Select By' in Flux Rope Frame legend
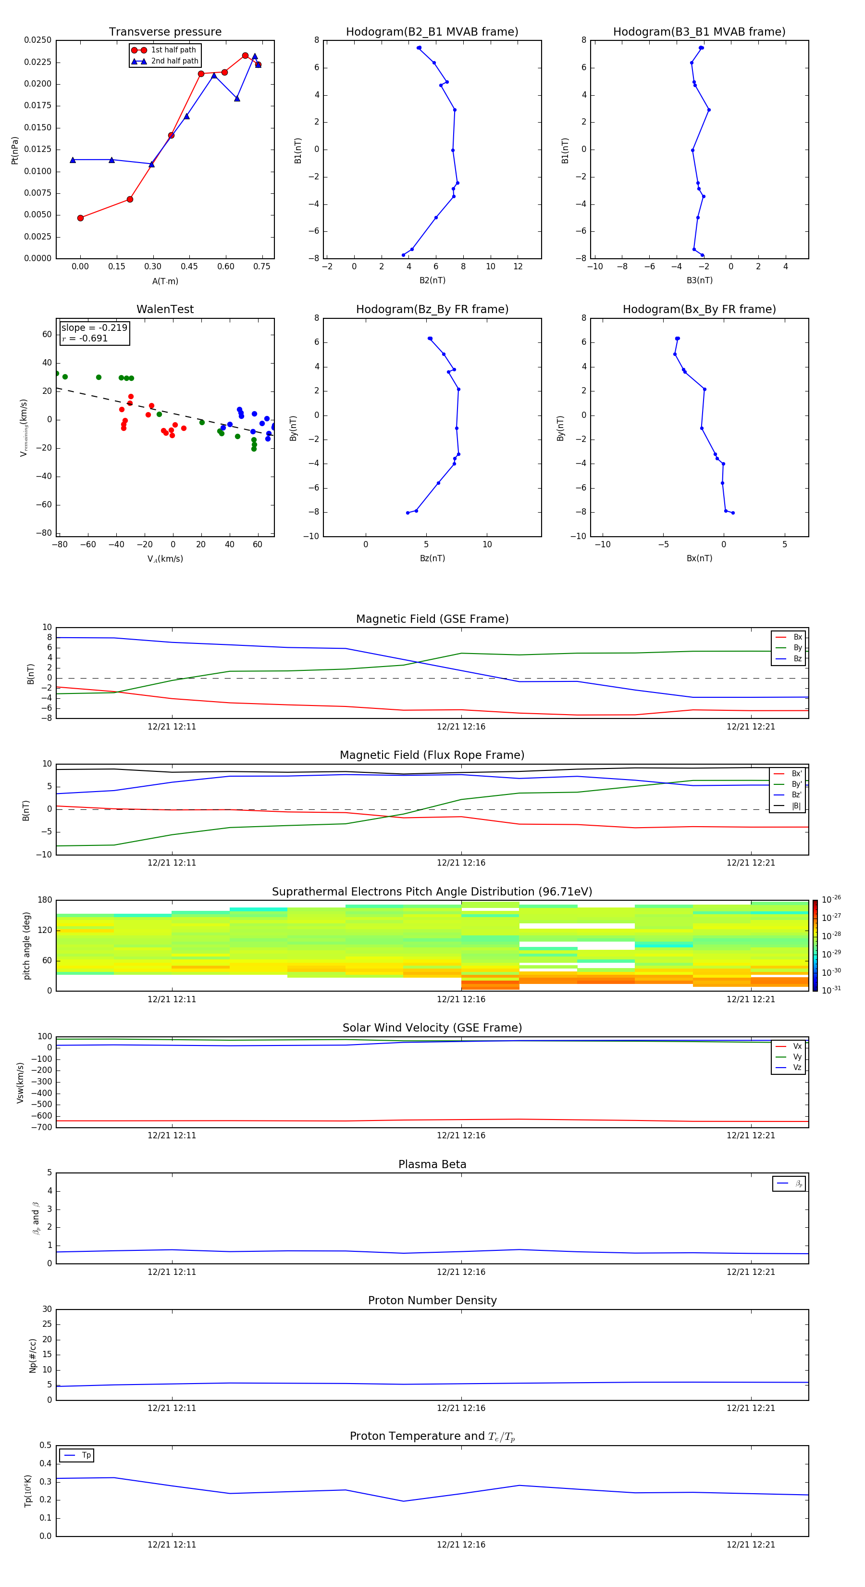 click(x=788, y=784)
